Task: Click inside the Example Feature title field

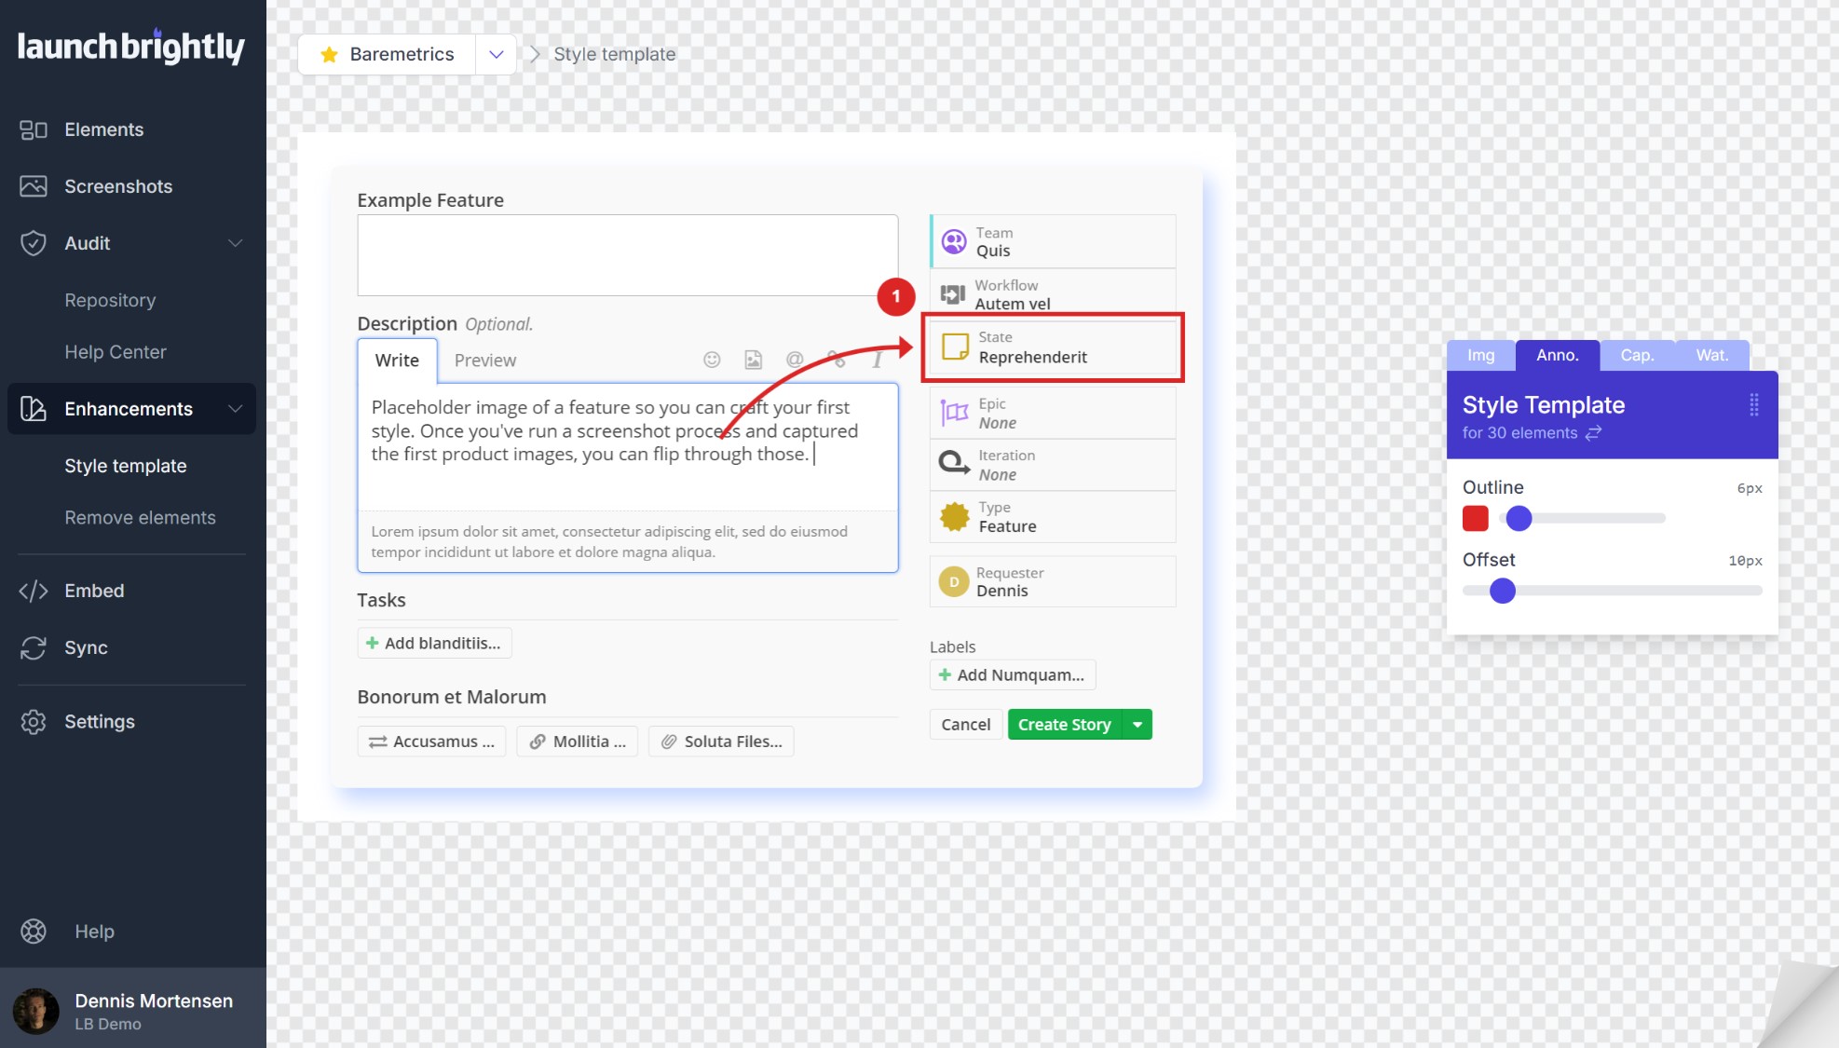Action: [627, 254]
